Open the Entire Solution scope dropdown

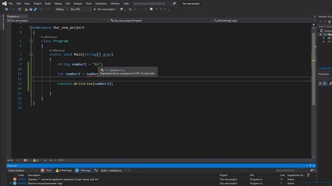click(x=23, y=171)
